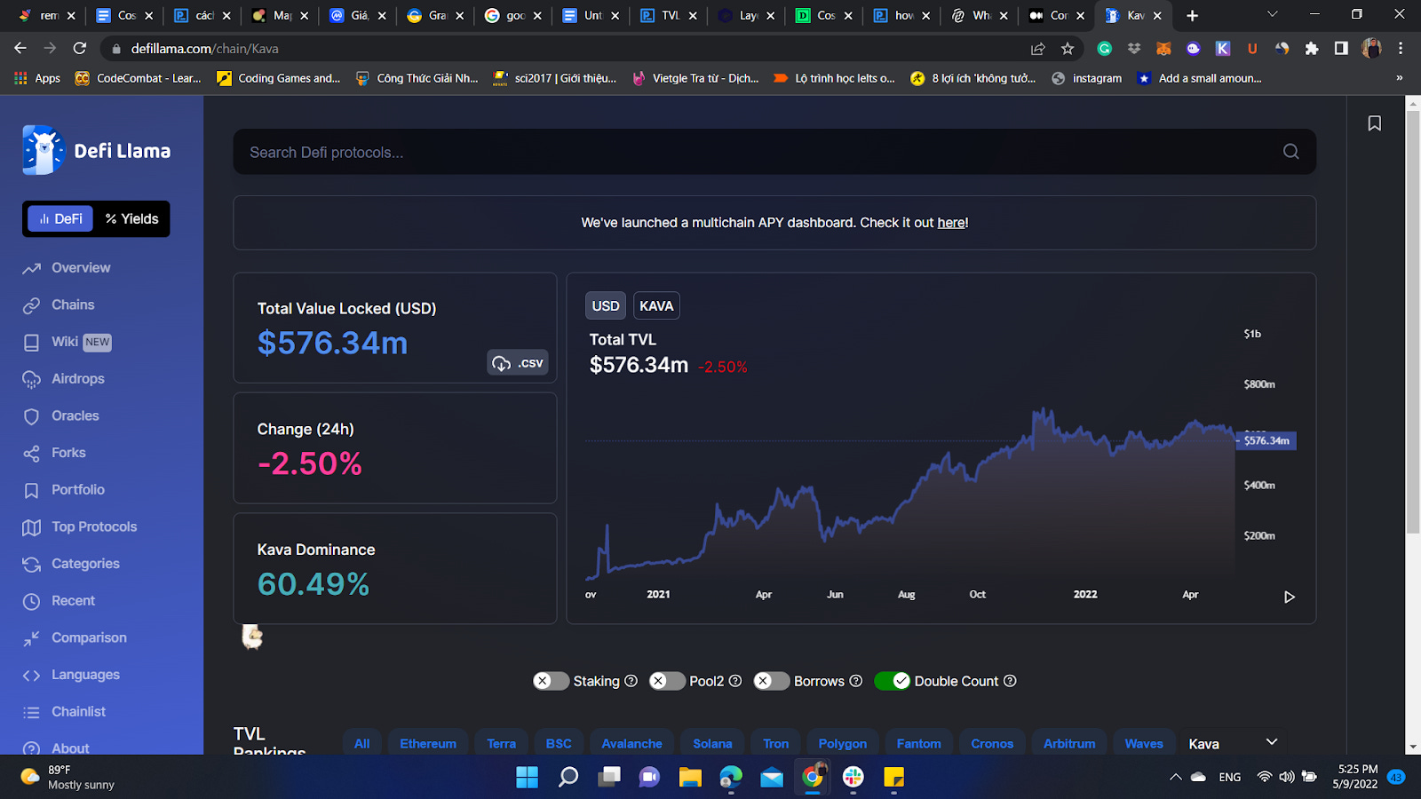Expand the Kava chain dropdown
The image size is (1421, 799).
point(1234,743)
